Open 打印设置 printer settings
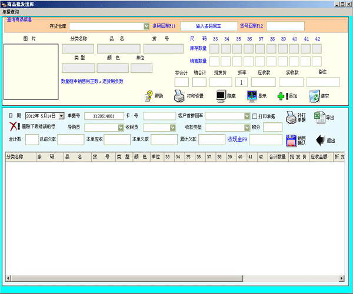 (179, 96)
